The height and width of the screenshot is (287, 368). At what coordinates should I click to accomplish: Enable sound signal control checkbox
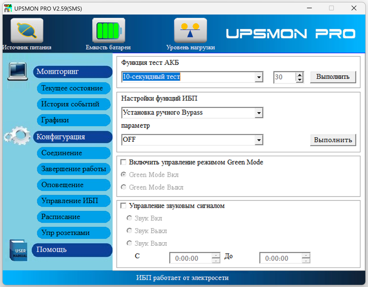123,206
